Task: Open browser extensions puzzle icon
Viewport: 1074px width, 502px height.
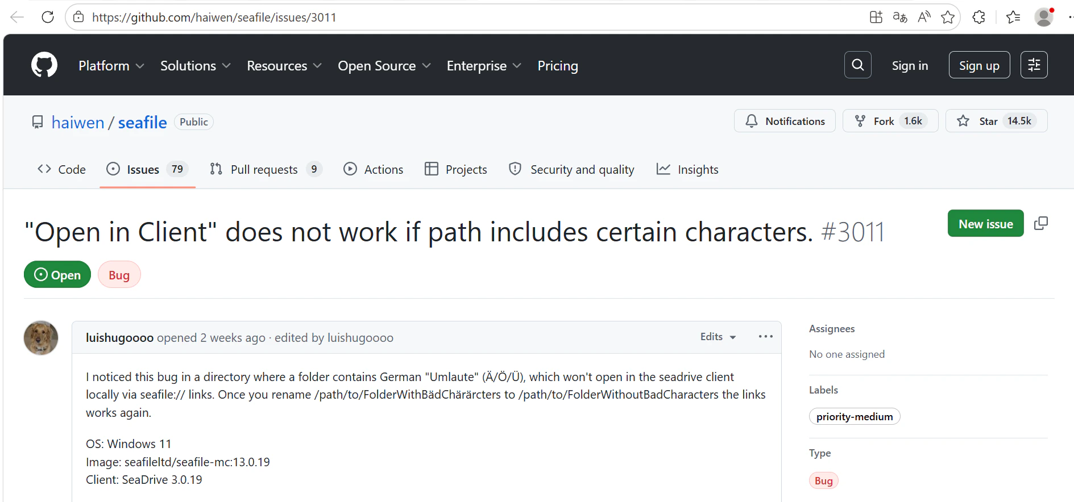Action: pyautogui.click(x=978, y=17)
